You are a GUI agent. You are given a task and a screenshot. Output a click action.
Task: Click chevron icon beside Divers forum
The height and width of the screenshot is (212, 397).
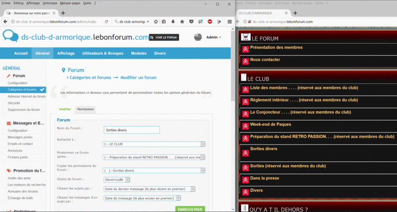pos(245,192)
